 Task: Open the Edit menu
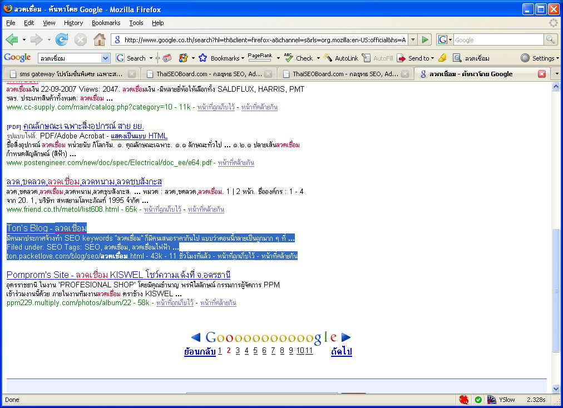(29, 23)
